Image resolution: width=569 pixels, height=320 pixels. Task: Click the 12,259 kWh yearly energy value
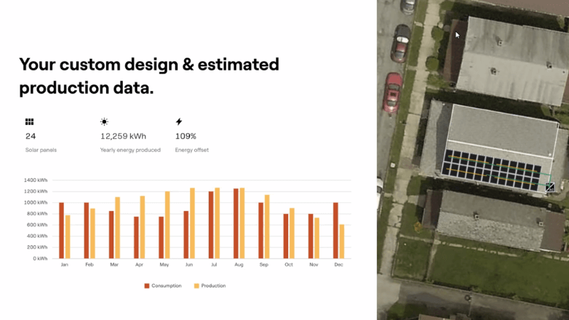tap(123, 136)
